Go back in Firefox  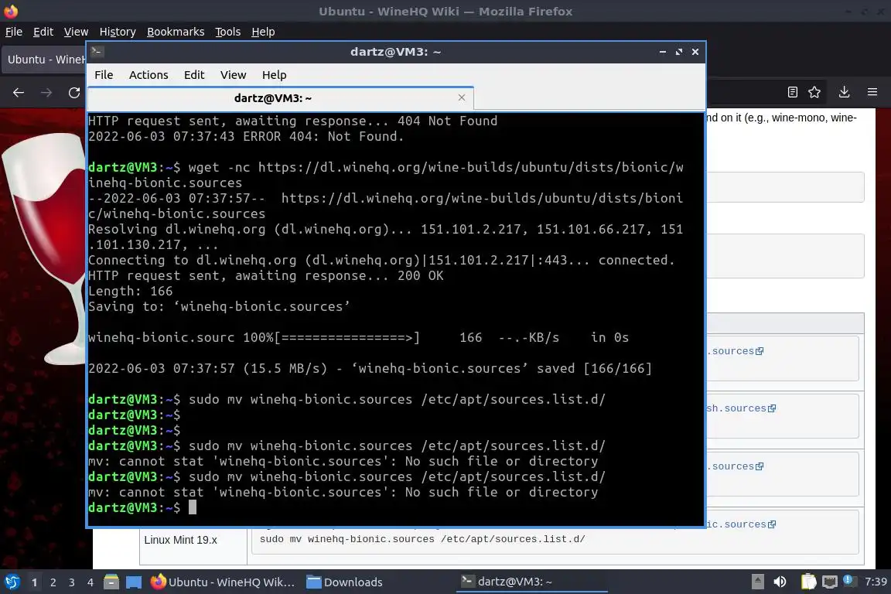tap(19, 92)
